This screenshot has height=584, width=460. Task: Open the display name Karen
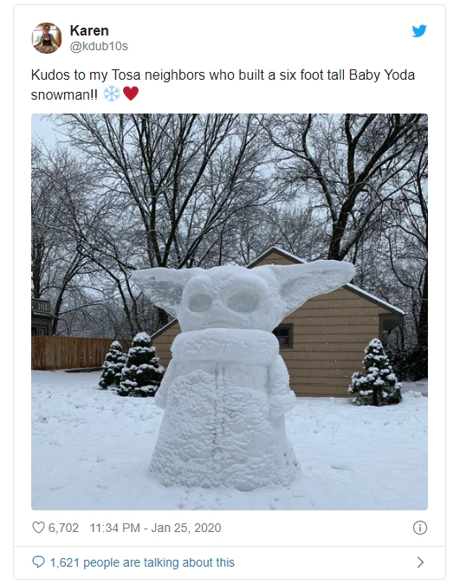89,30
